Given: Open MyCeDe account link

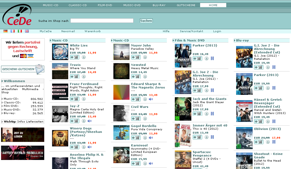Looking at the screenshot, I should pos(46,31).
